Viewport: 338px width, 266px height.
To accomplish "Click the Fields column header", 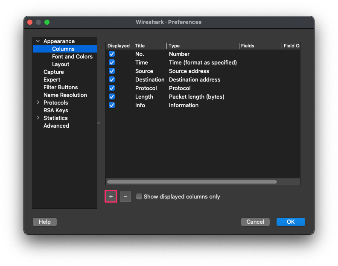I will [260, 46].
